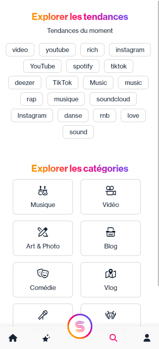Select the guitars icon for Musique
159x349 pixels.
43,191
